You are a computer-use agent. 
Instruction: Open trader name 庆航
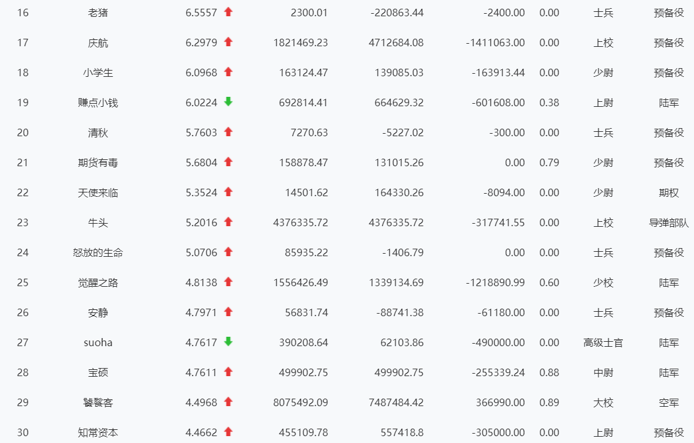(98, 43)
